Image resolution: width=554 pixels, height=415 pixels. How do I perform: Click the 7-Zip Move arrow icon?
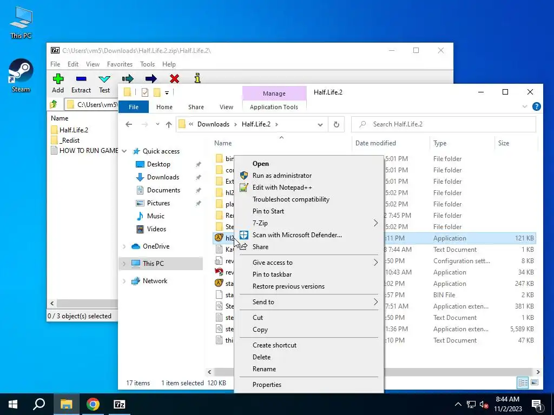point(151,78)
